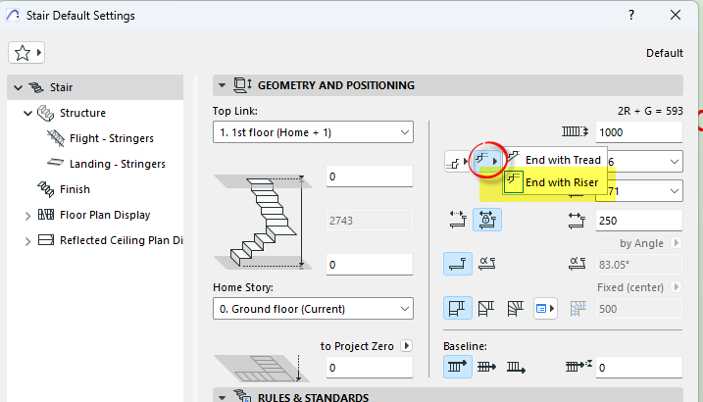
Task: Select the first baseline position icon
Action: click(457, 367)
